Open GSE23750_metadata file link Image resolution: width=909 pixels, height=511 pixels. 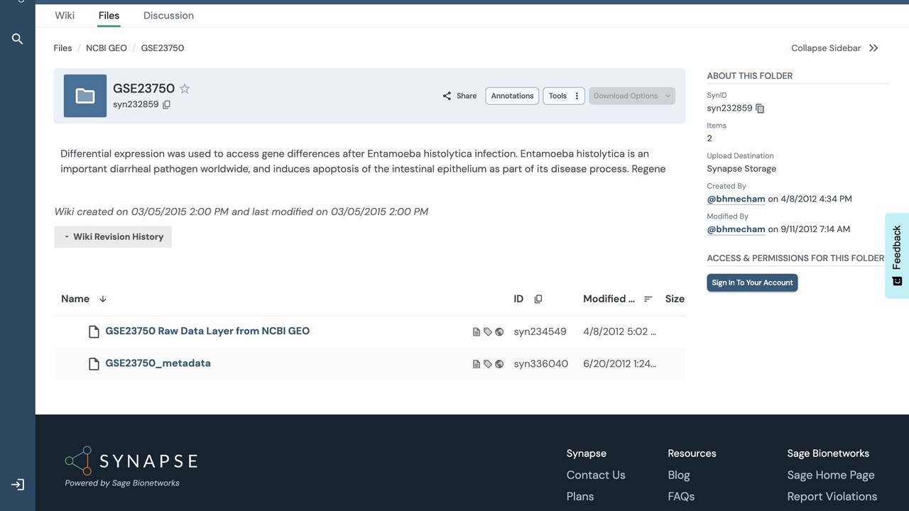pyautogui.click(x=158, y=363)
